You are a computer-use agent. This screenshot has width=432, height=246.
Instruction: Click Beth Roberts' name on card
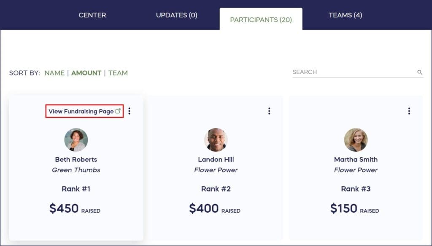(x=76, y=159)
